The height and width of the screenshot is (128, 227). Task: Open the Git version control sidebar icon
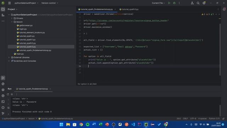[x=3, y=113]
